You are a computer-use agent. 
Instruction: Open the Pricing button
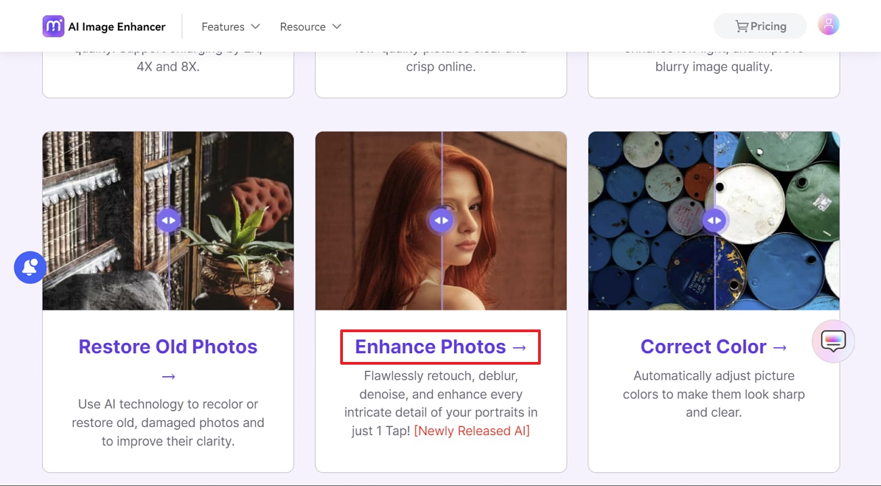760,26
